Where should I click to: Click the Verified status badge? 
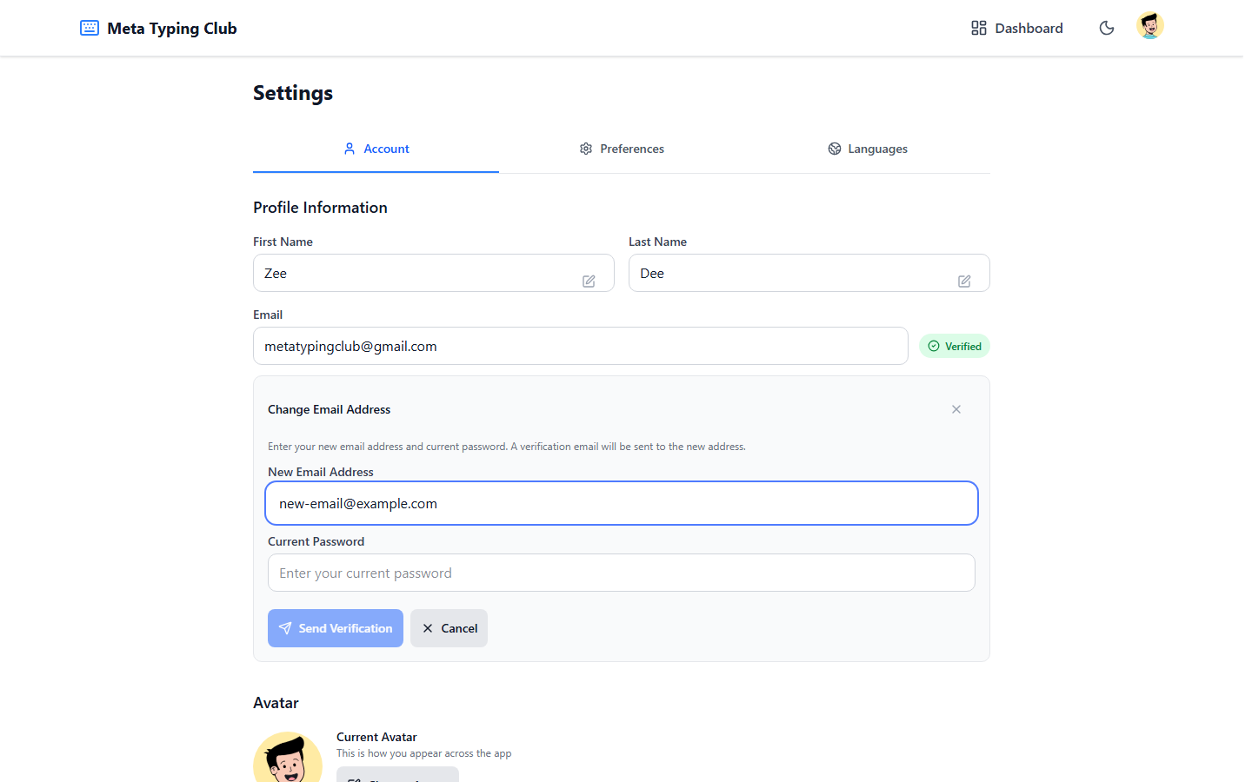pyautogui.click(x=954, y=346)
